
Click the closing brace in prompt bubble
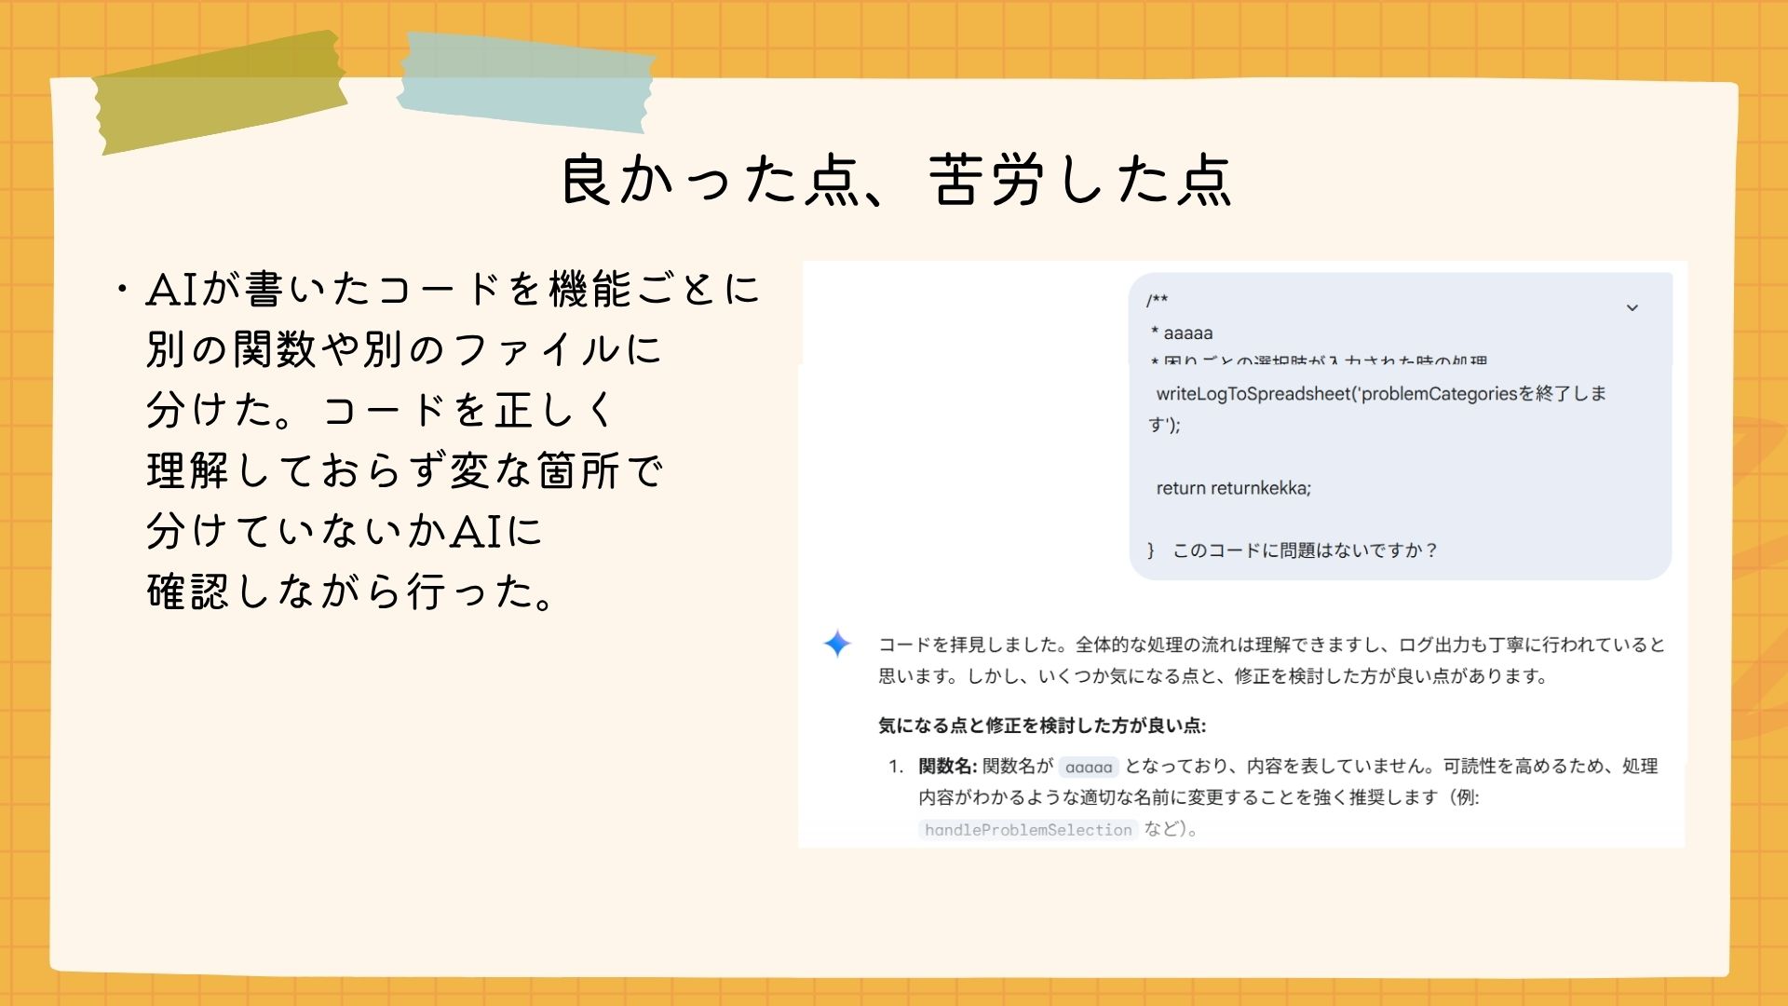pos(1151,551)
